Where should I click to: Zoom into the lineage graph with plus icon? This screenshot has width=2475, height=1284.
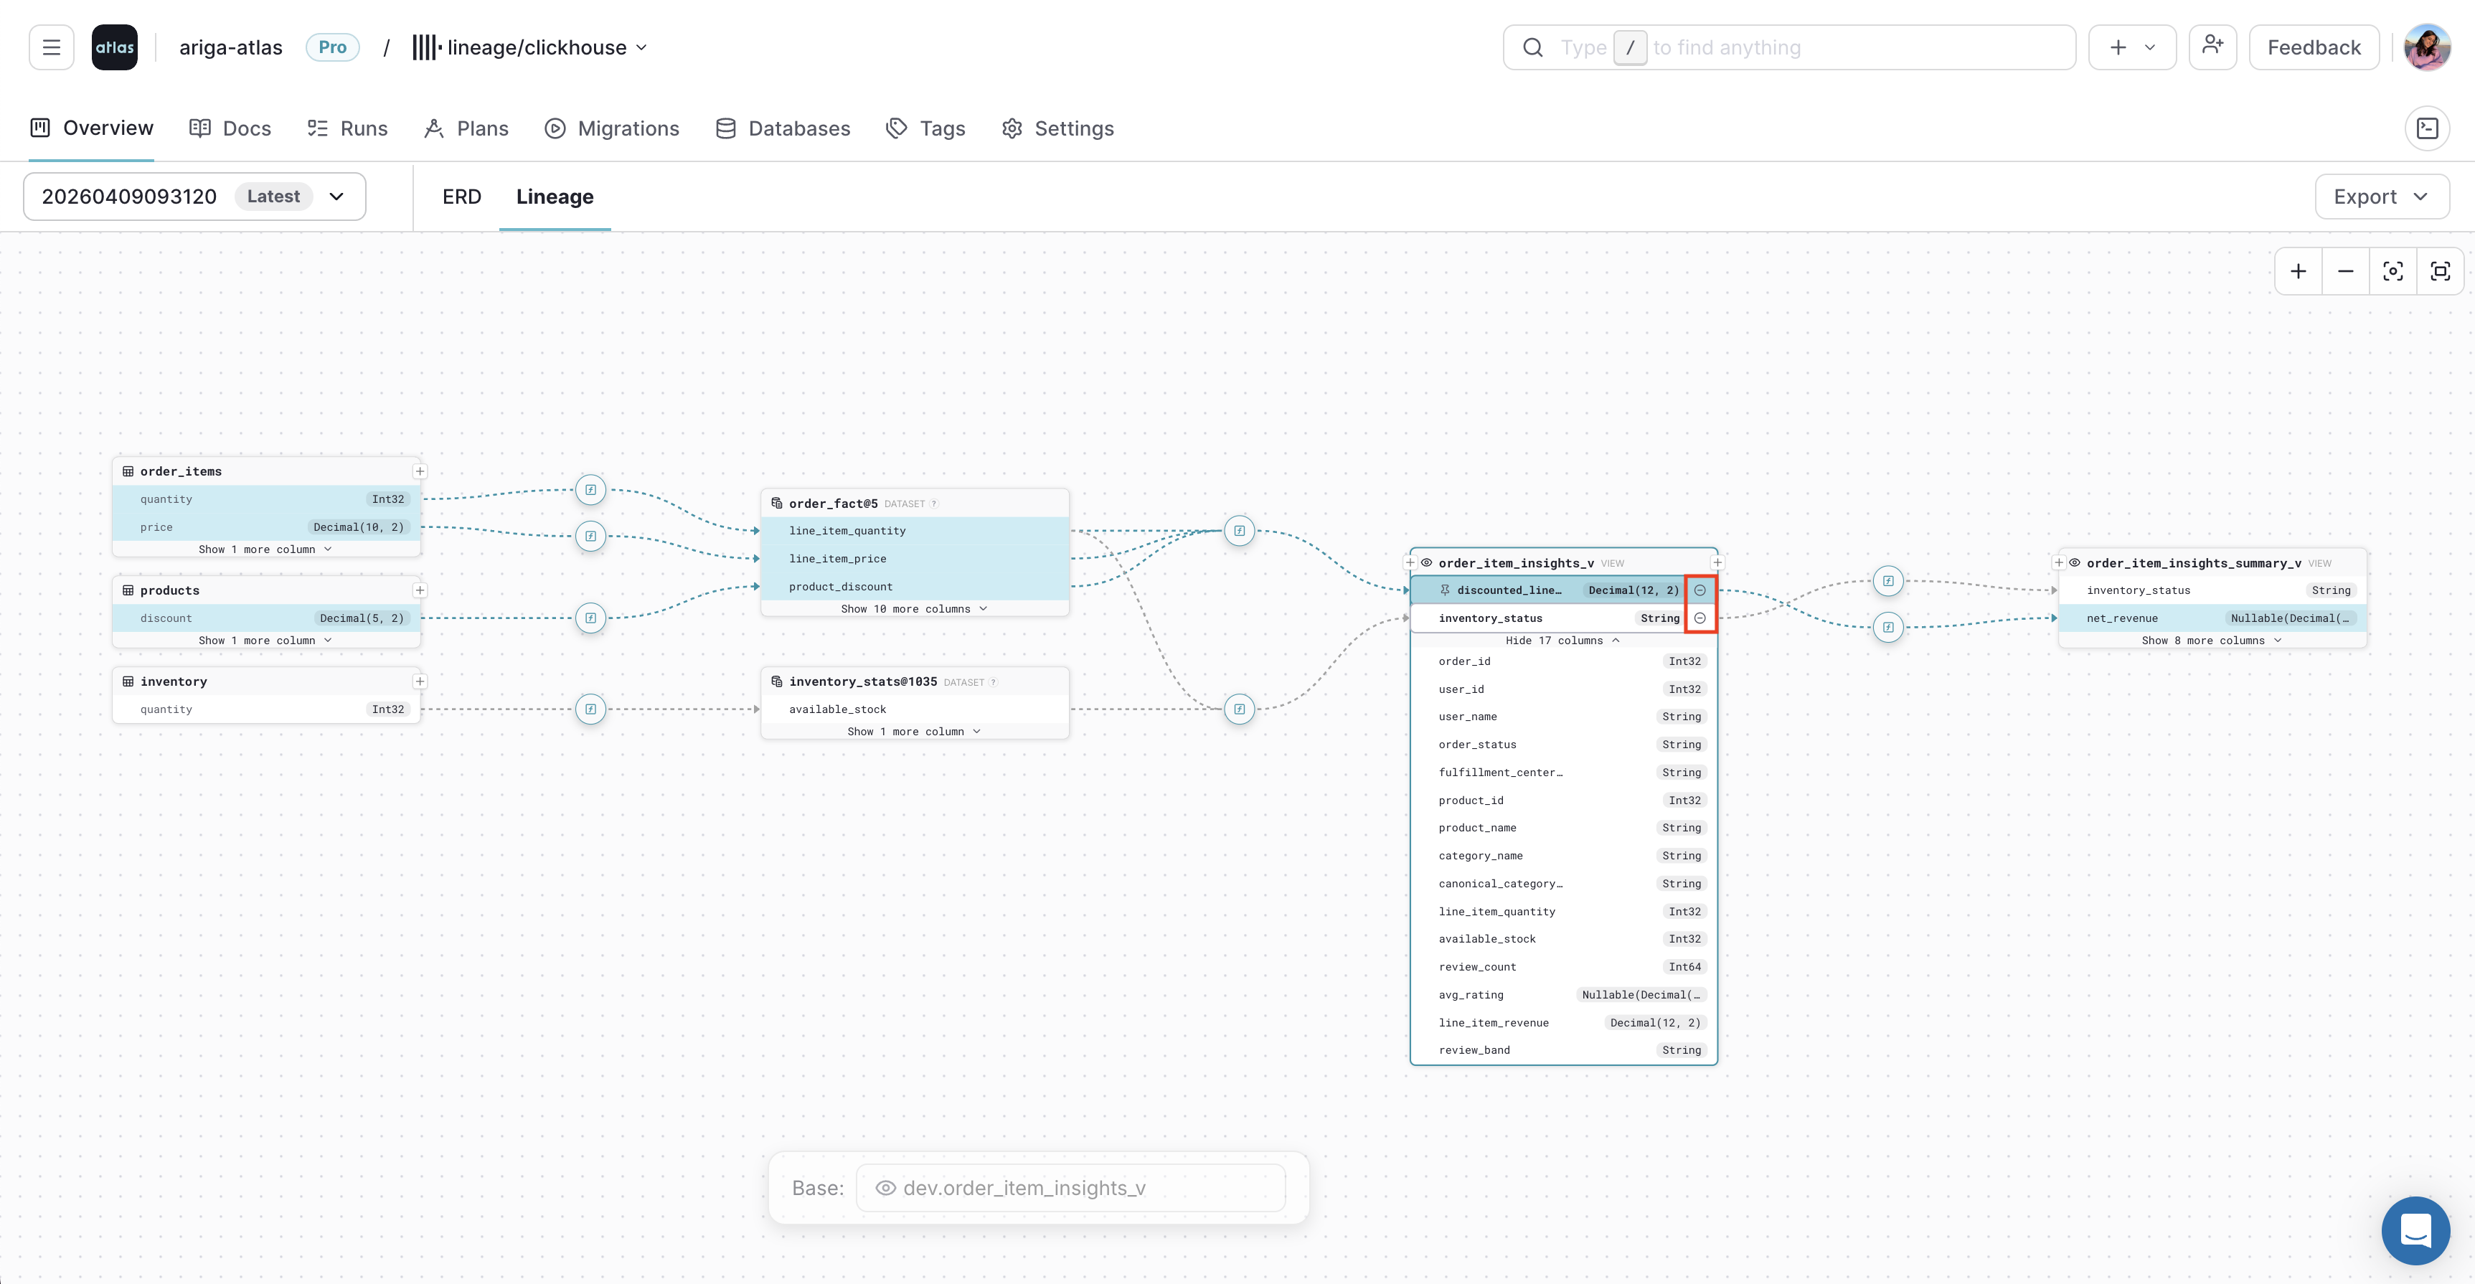click(x=2299, y=271)
